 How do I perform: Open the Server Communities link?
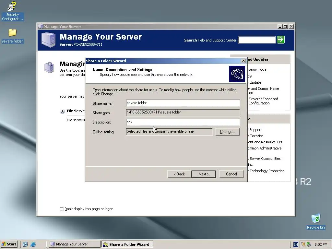point(264,159)
